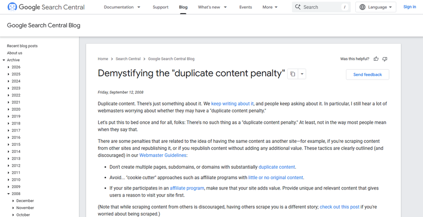The height and width of the screenshot is (217, 423).
Task: Expand the 2017 archive year
Action: (8, 130)
